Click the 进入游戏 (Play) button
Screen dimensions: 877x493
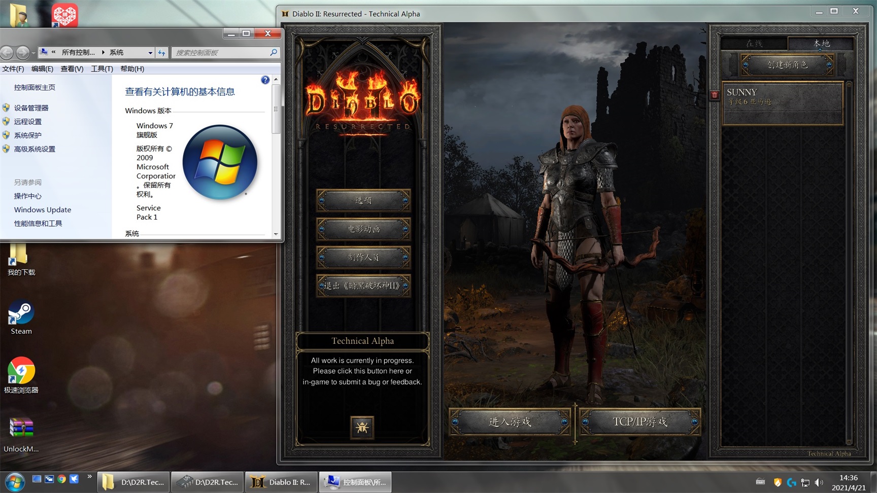(x=510, y=421)
